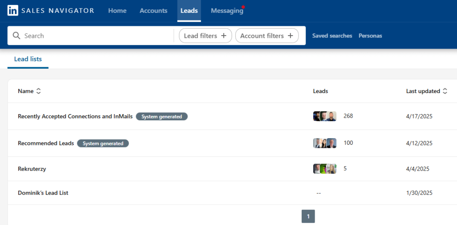457x225 pixels.
Task: Click the Leads column header
Action: [x=320, y=91]
